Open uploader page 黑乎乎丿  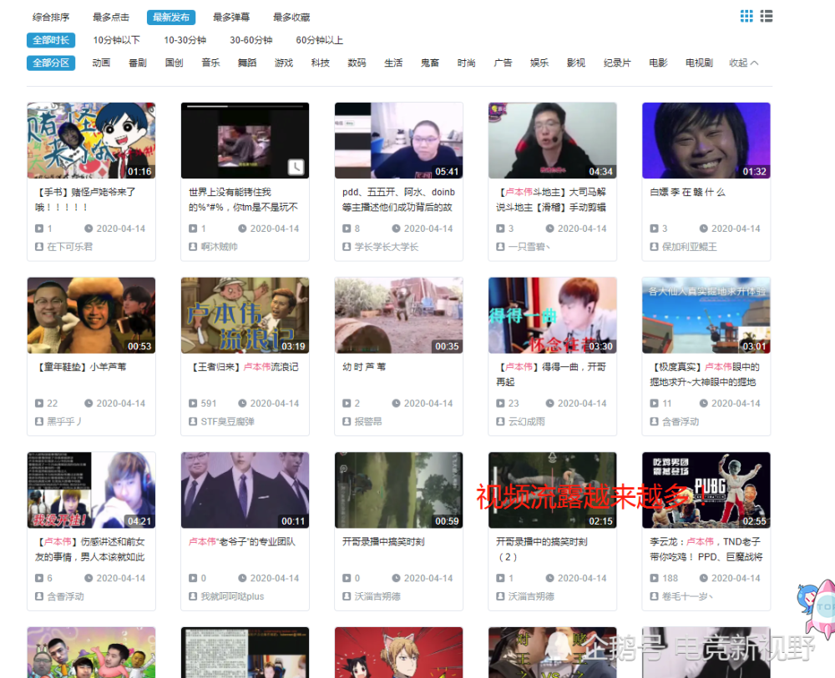point(64,422)
